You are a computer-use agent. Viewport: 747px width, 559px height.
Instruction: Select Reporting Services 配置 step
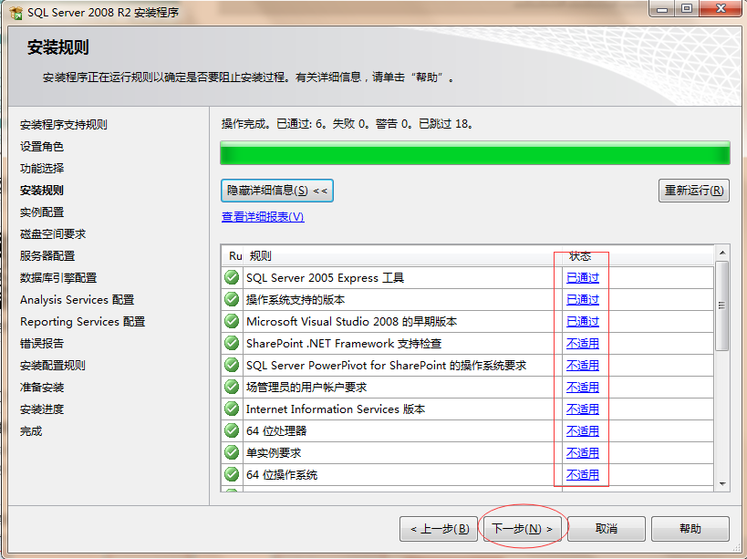coord(82,321)
